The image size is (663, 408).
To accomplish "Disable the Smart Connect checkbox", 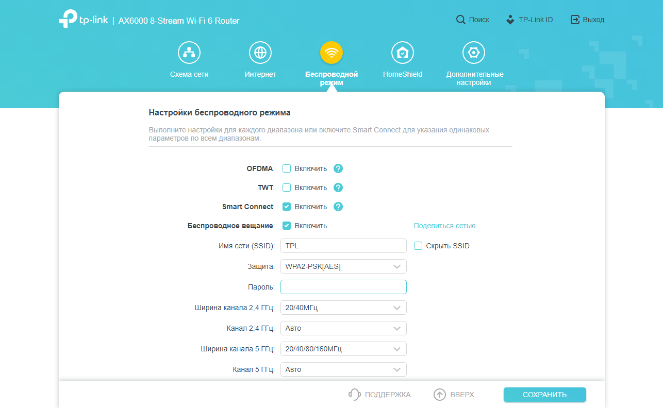I will click(x=287, y=207).
